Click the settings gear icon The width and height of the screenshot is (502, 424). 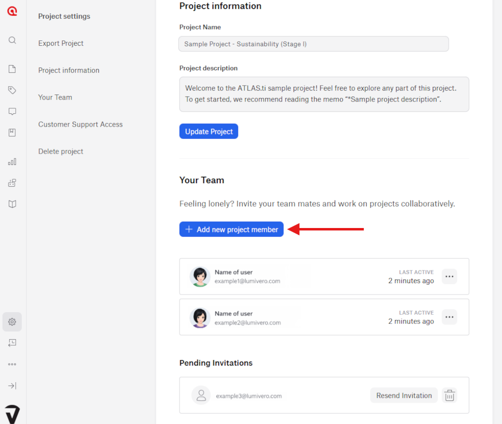tap(12, 322)
